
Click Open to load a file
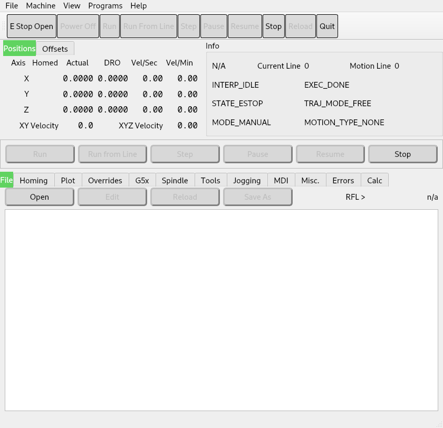(40, 197)
